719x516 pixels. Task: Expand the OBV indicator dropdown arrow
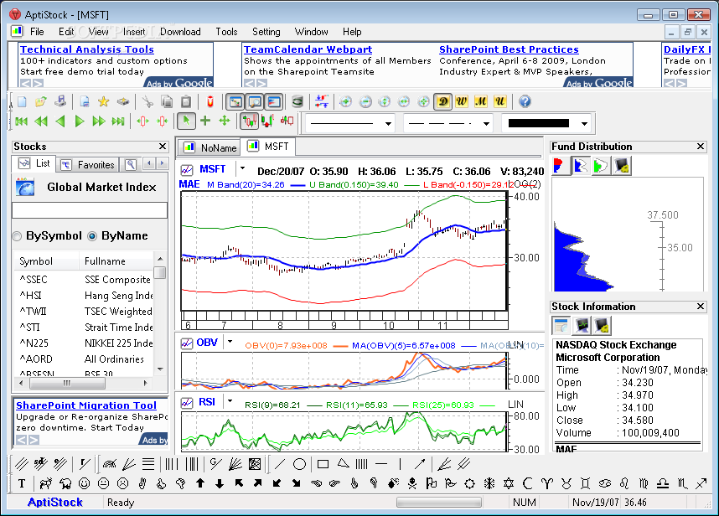pyautogui.click(x=230, y=342)
